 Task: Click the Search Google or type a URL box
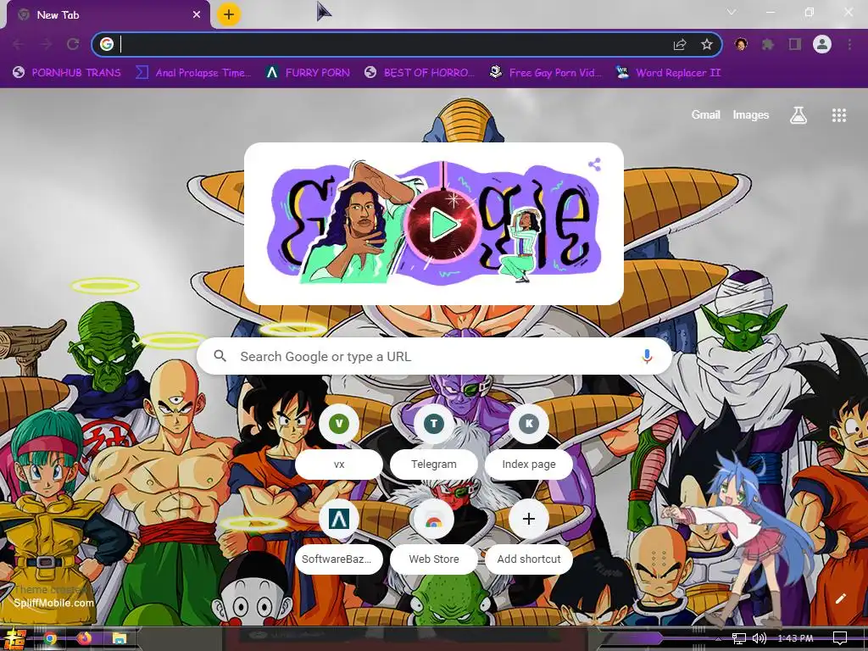435,357
